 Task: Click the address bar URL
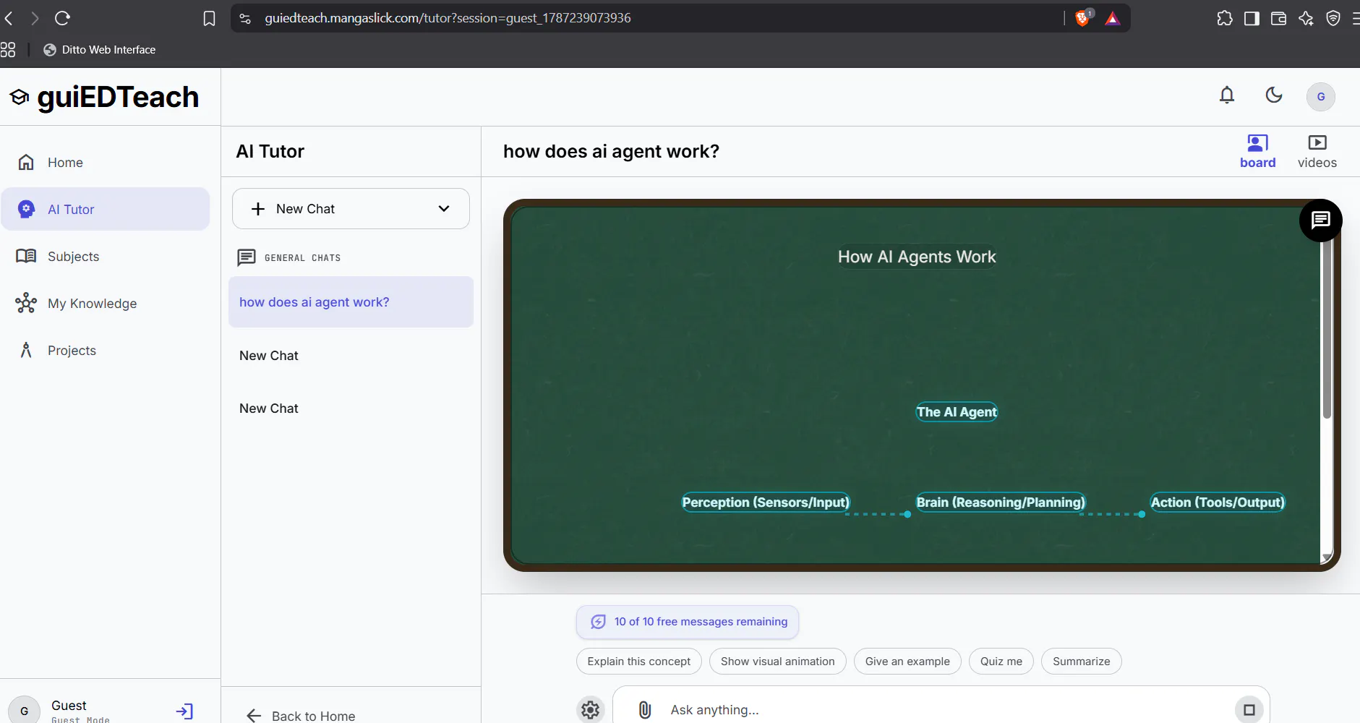click(x=448, y=18)
